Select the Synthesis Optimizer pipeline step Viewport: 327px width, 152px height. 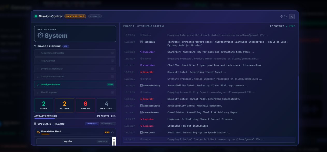click(x=75, y=69)
